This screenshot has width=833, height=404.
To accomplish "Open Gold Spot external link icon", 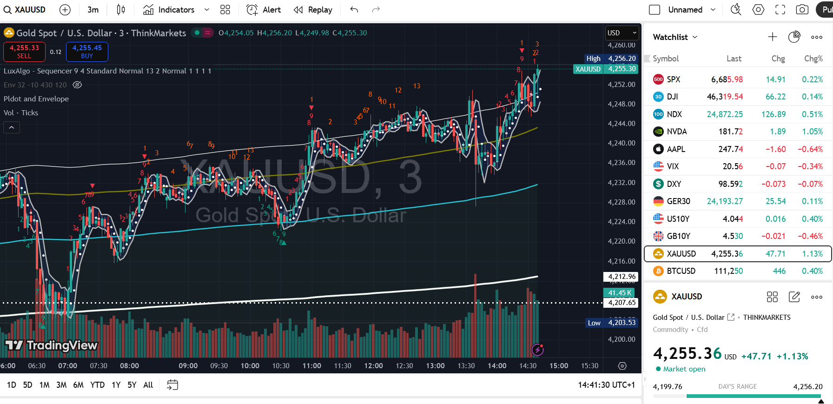I will [731, 317].
